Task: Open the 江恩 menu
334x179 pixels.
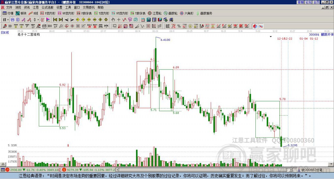Action: (36, 8)
